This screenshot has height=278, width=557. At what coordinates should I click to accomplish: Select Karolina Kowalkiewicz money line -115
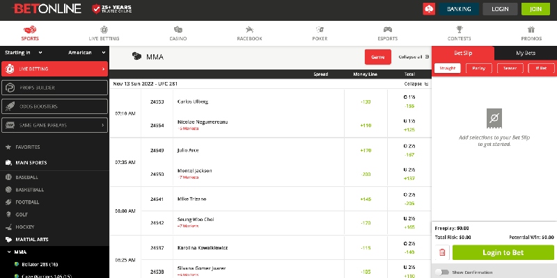(x=366, y=248)
